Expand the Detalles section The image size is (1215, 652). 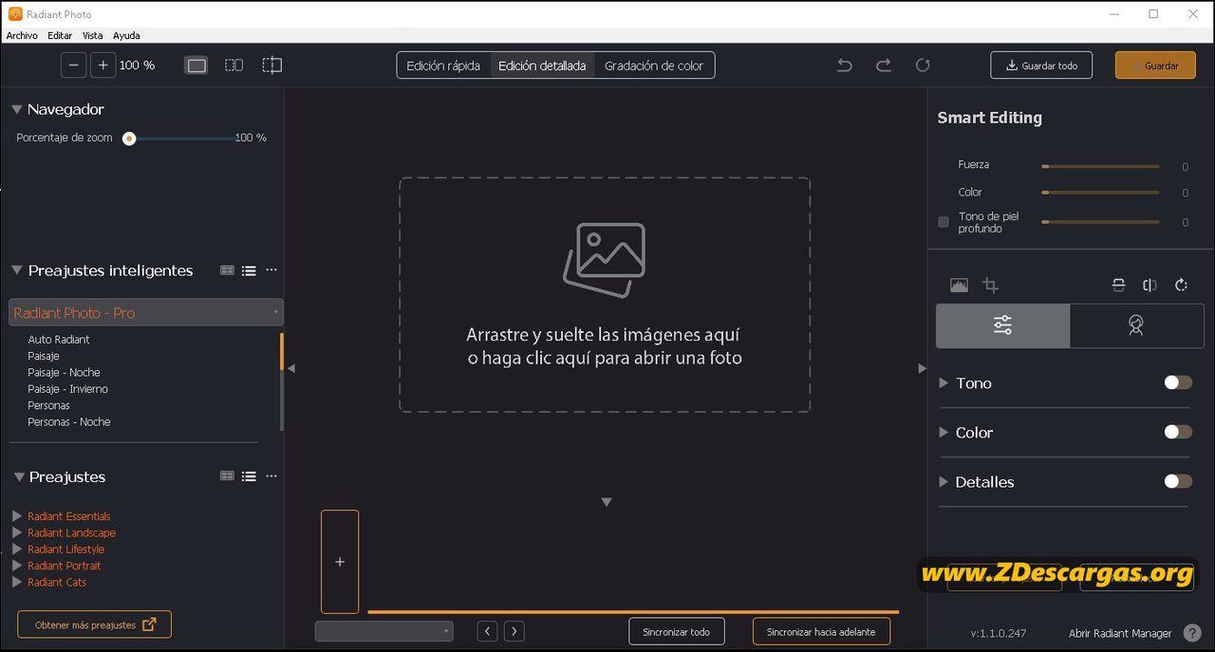pos(944,481)
